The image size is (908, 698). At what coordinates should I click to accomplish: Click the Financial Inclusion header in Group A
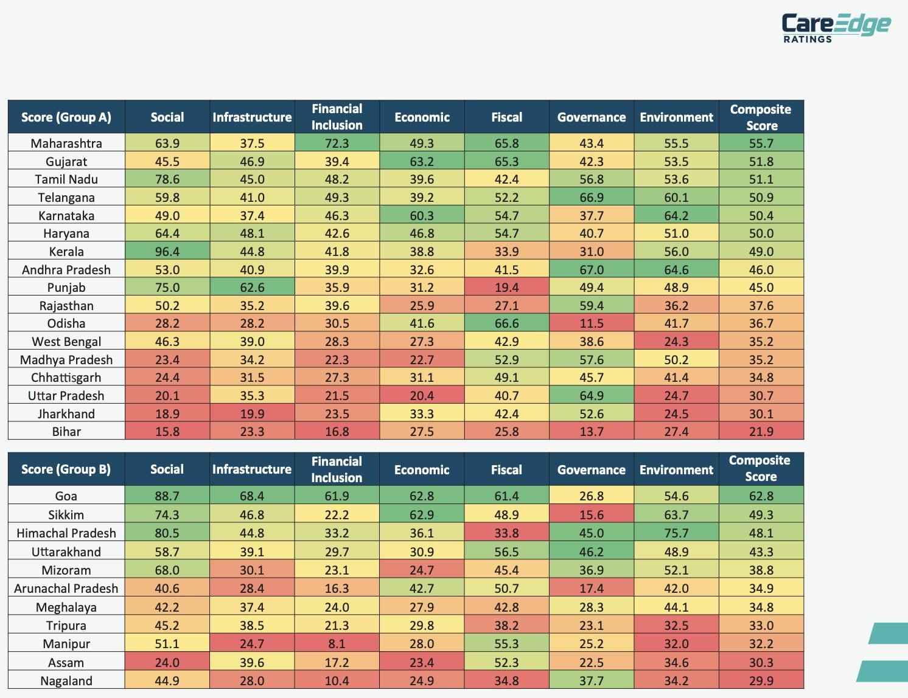(x=337, y=117)
